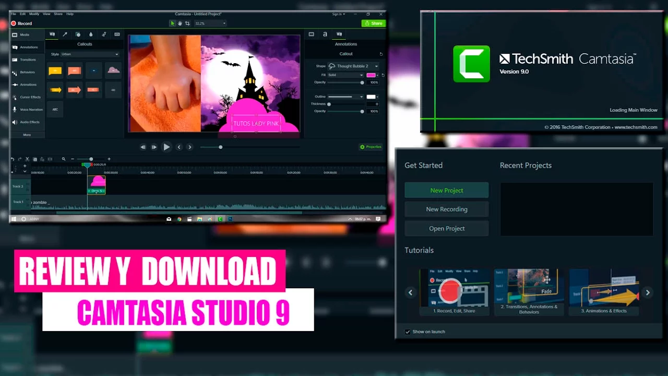Choose the yellow speech bubble callout

(x=55, y=70)
